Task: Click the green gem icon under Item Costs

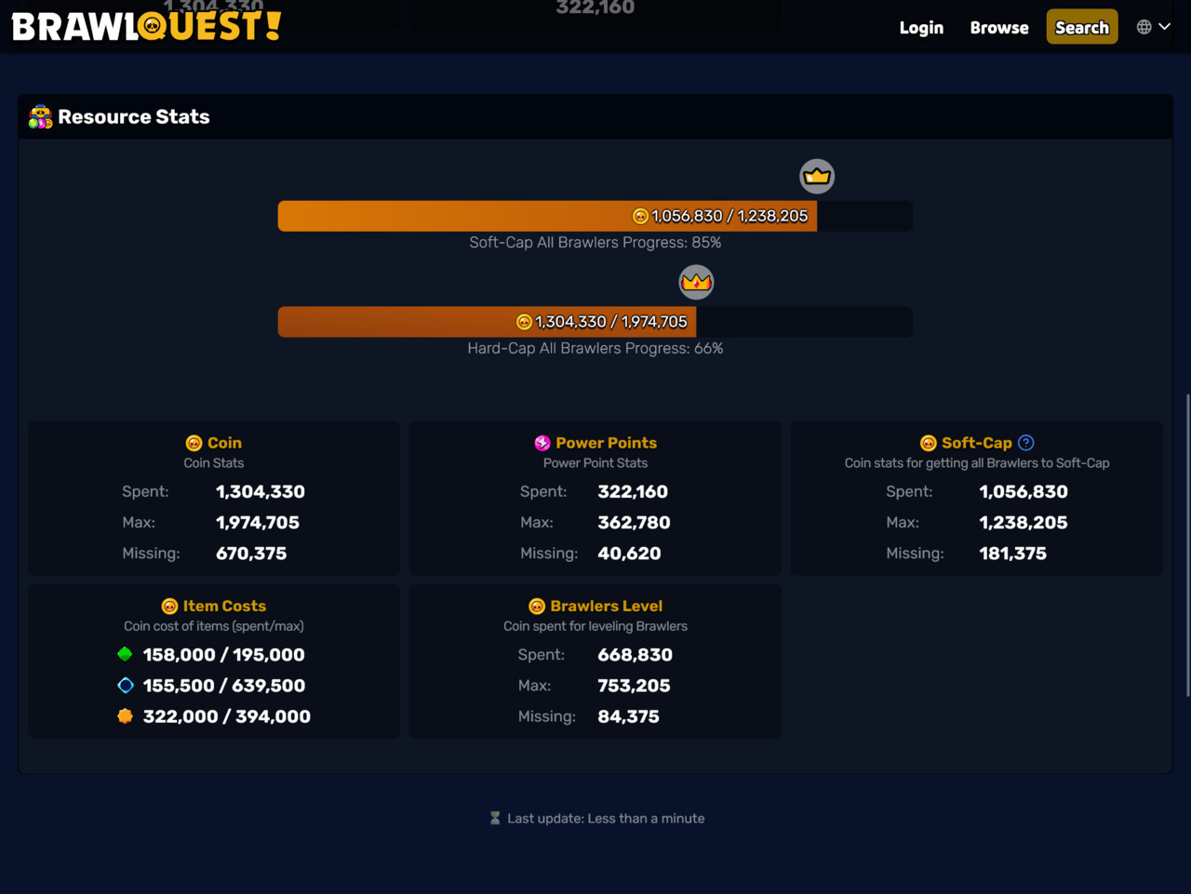Action: point(127,654)
